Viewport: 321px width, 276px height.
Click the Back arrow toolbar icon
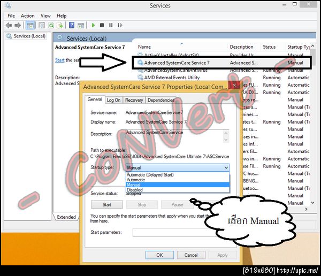point(9,25)
